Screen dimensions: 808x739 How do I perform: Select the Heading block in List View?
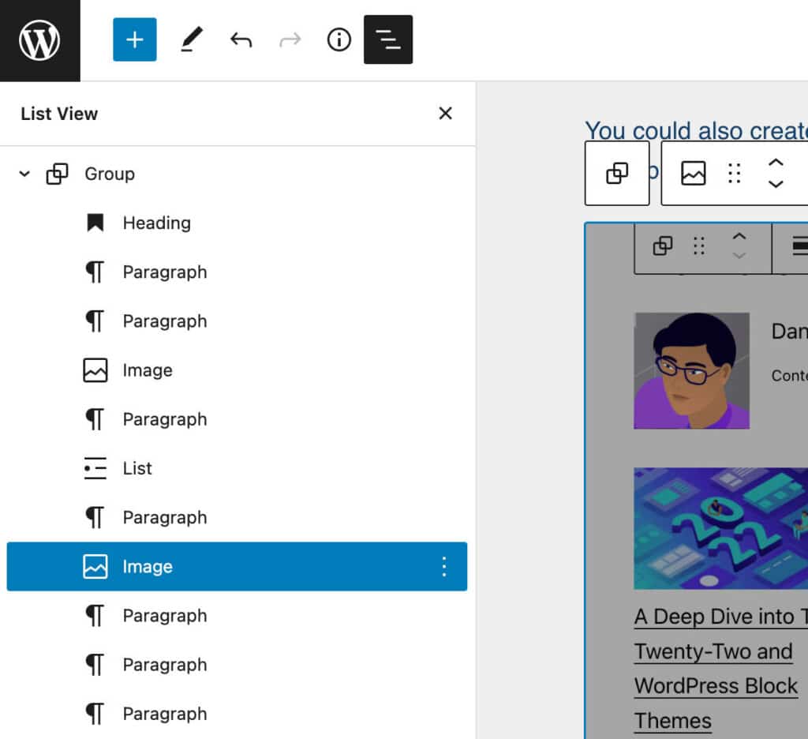point(156,223)
